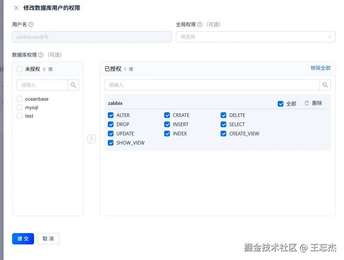Toggle the 全部 checkbox for zabbix

[281, 103]
